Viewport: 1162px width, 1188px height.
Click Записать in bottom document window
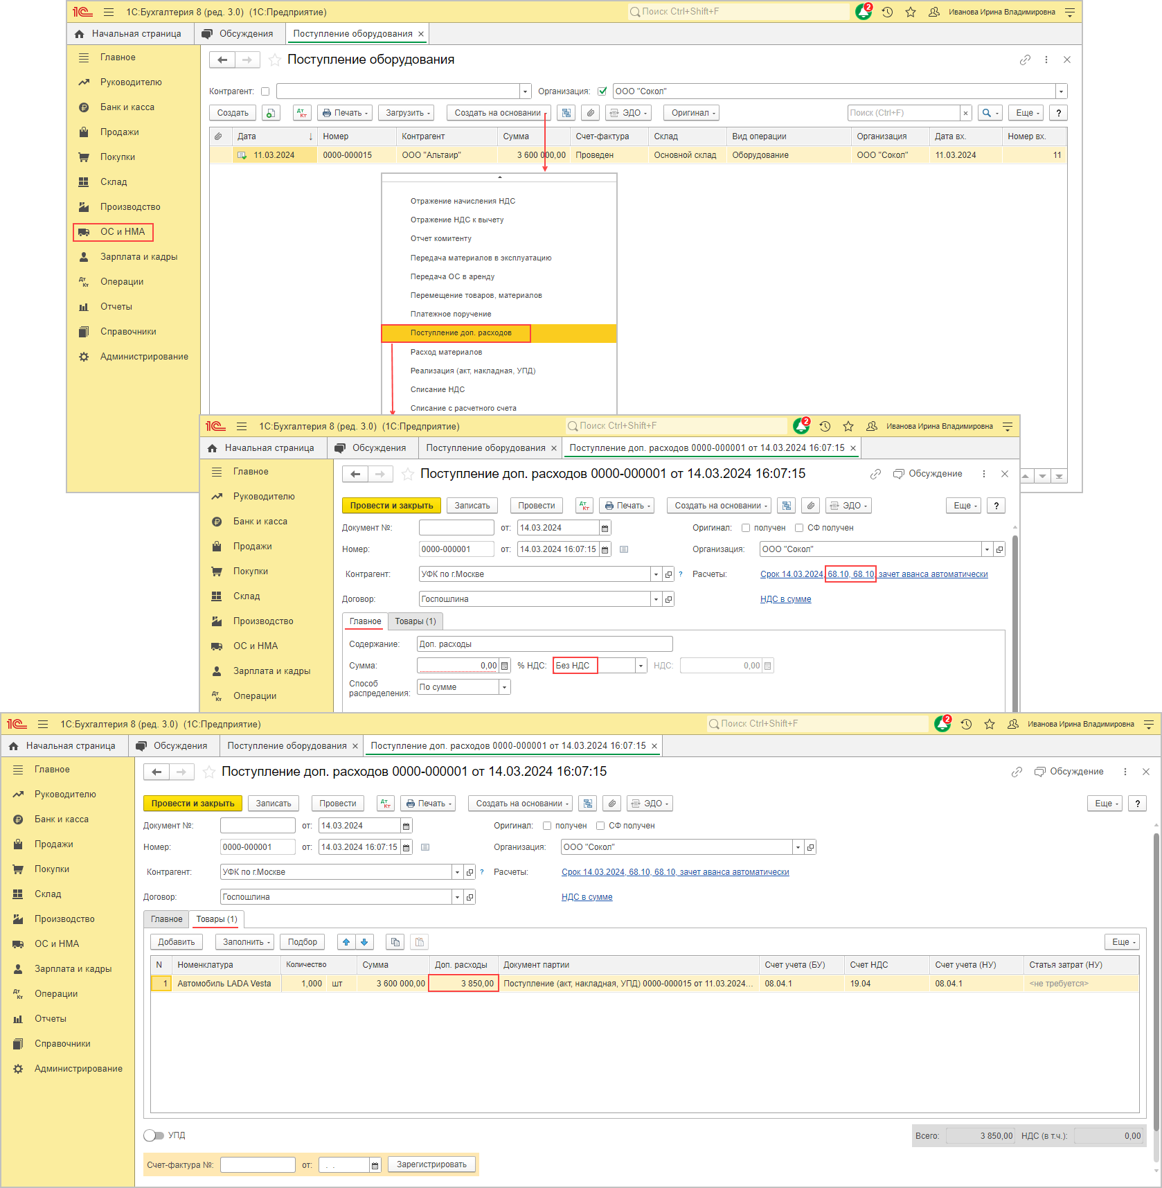tap(274, 804)
